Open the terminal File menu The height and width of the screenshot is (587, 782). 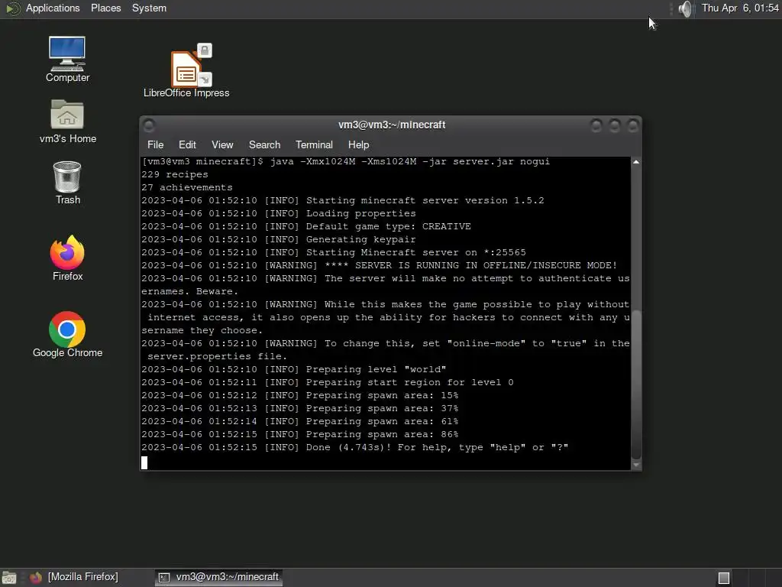(156, 144)
